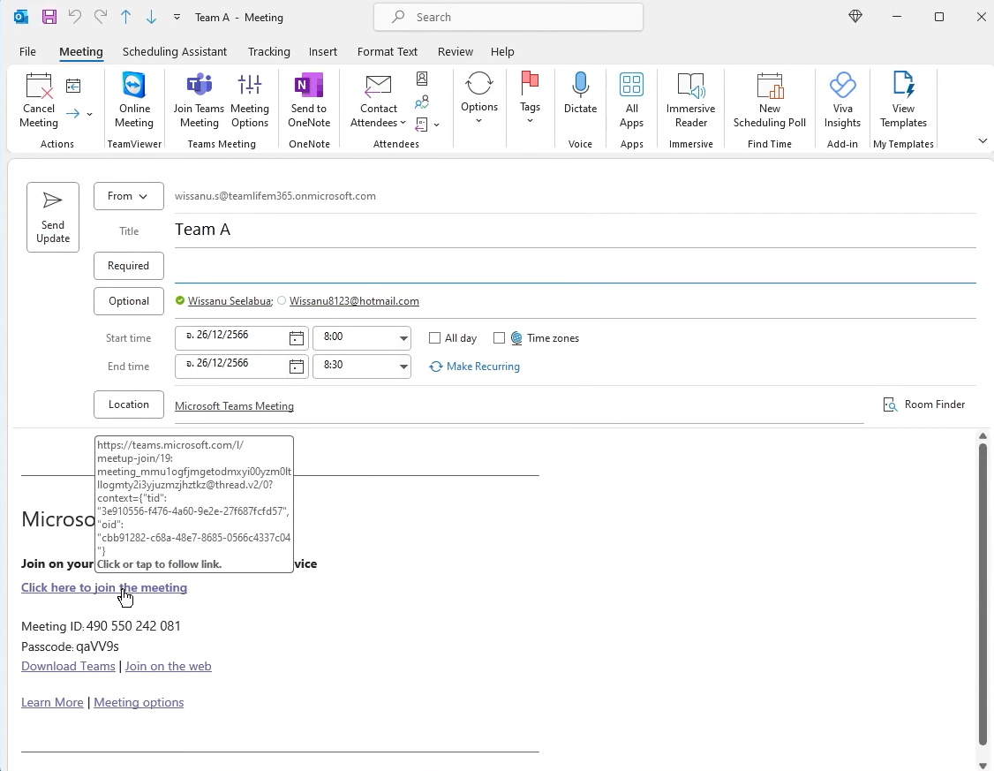This screenshot has height=771, width=994.
Task: Select the Wissanu8123@hotmail.com optional attendee
Action: coord(354,301)
